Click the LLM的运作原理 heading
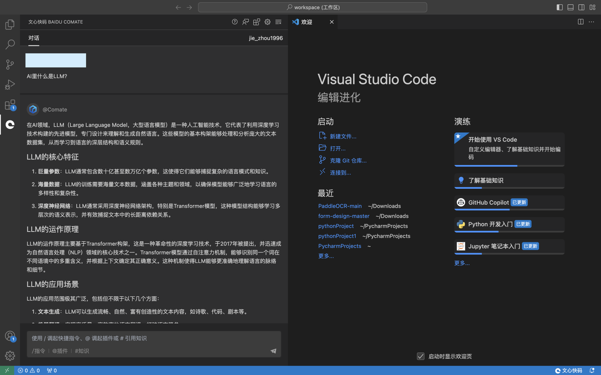Image resolution: width=601 pixels, height=375 pixels. click(x=53, y=230)
